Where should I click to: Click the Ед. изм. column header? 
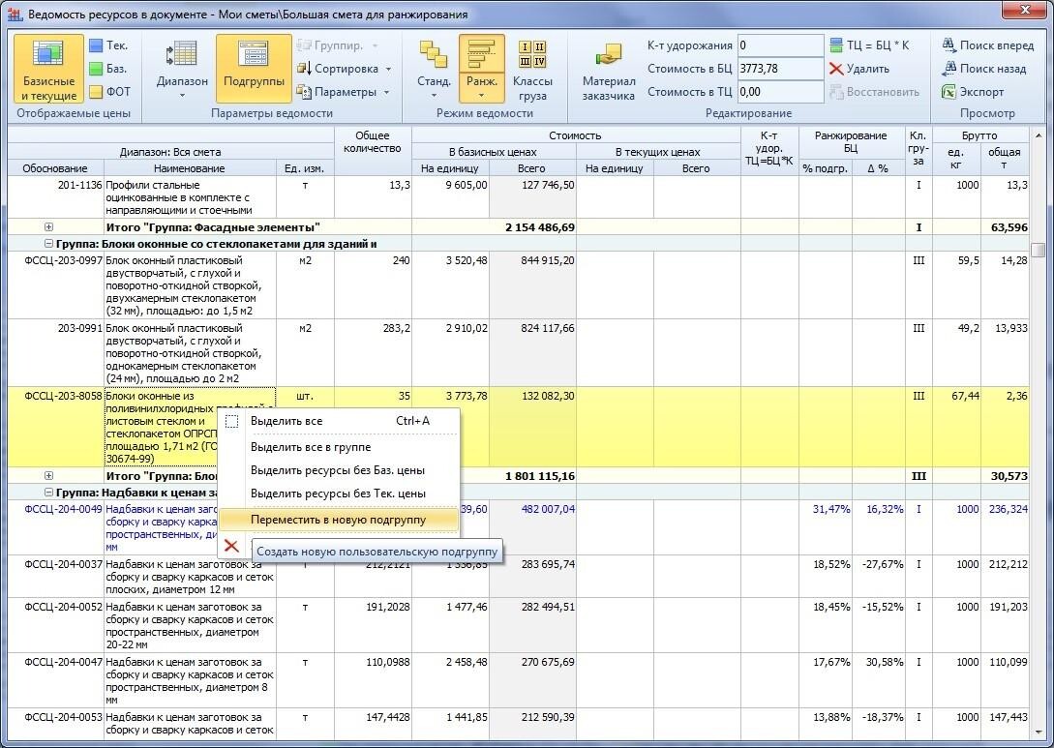pyautogui.click(x=305, y=168)
